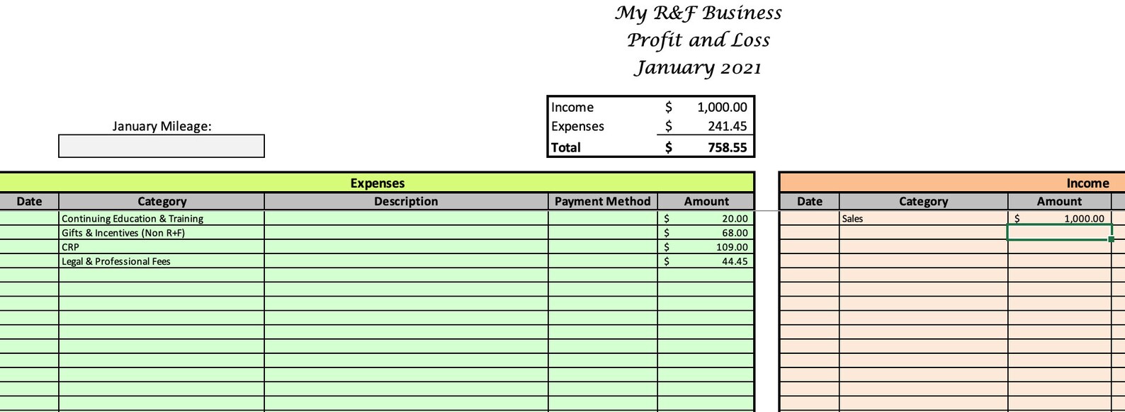Select the 'Gifts & Incentives (Non R+F)' cell
This screenshot has width=1125, height=412.
point(162,233)
